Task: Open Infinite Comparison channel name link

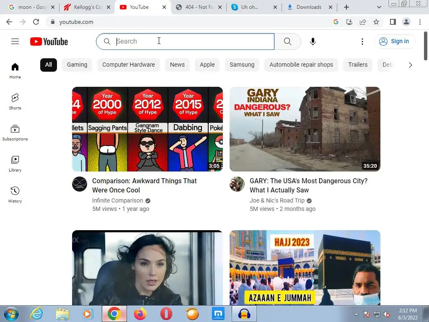Action: [x=117, y=200]
